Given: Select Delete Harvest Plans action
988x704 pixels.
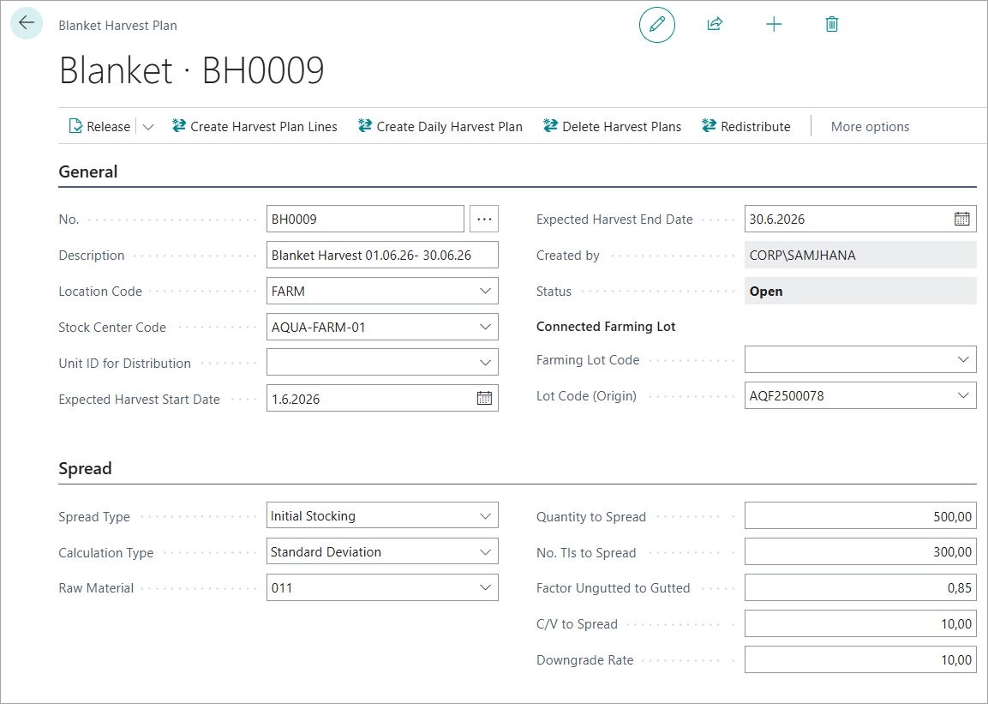Looking at the screenshot, I should 613,127.
